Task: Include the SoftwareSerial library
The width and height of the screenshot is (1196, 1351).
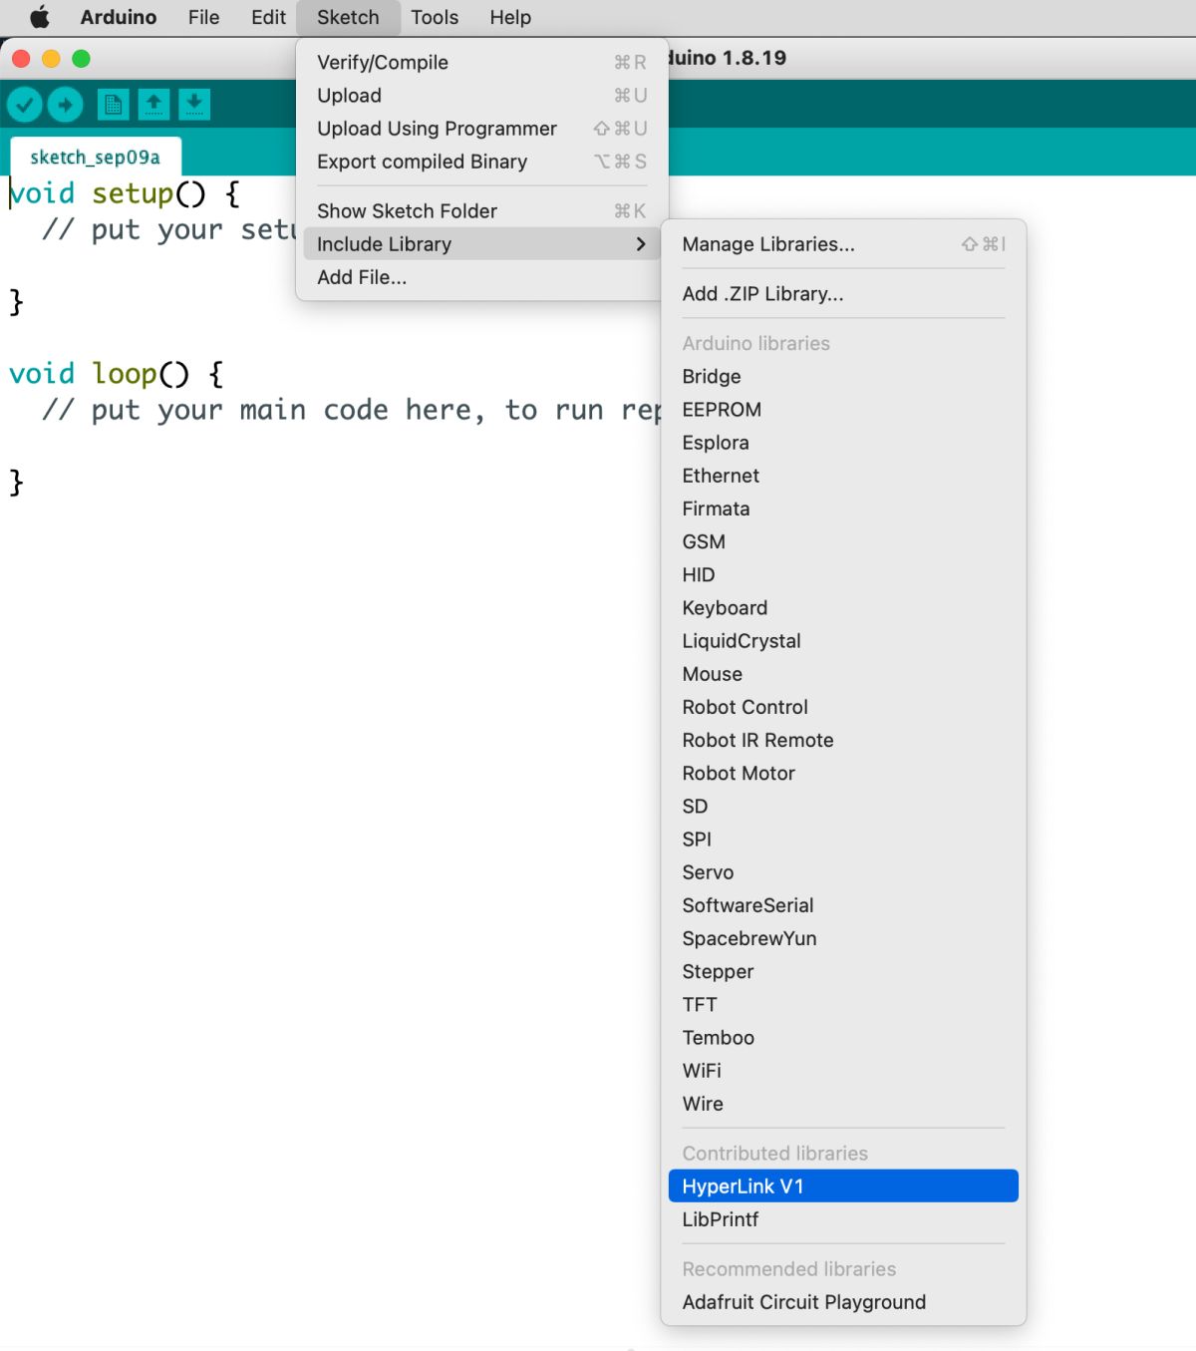Action: point(843,904)
